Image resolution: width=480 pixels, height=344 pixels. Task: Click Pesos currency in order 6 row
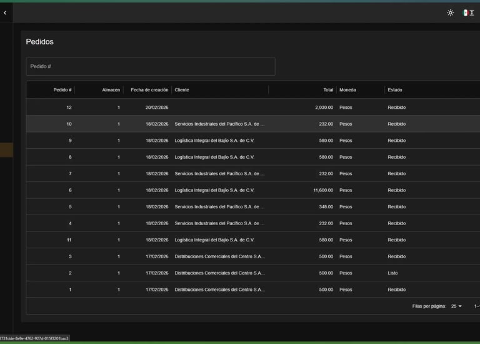point(346,190)
